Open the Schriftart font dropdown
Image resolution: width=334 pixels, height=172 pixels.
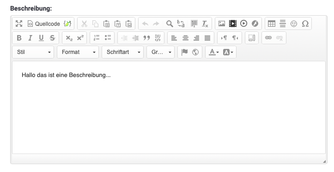pos(123,52)
